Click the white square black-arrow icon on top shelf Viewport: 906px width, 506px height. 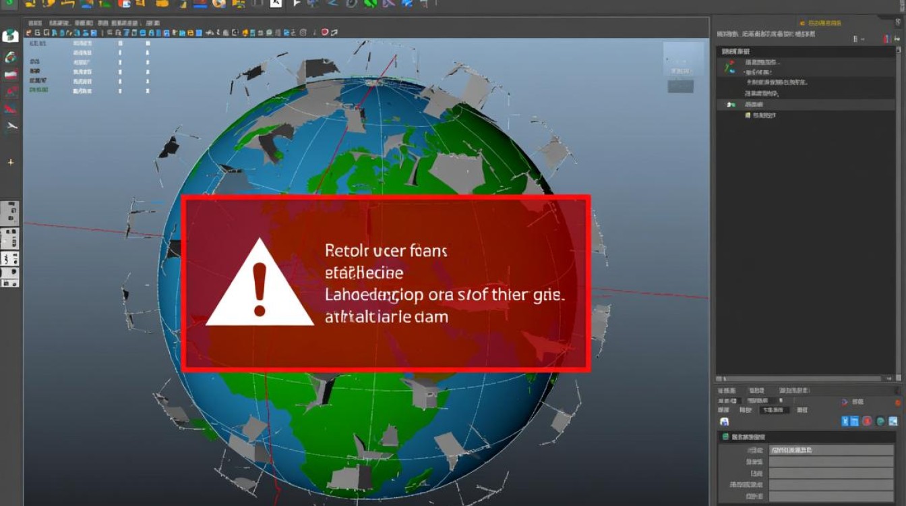click(x=276, y=3)
